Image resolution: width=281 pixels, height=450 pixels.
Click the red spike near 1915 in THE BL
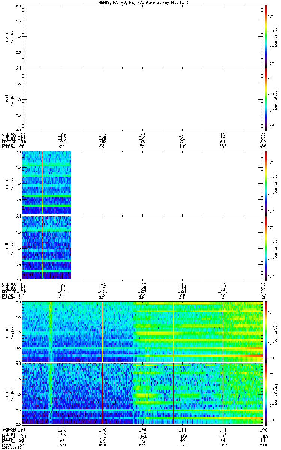pyautogui.click(x=173, y=331)
